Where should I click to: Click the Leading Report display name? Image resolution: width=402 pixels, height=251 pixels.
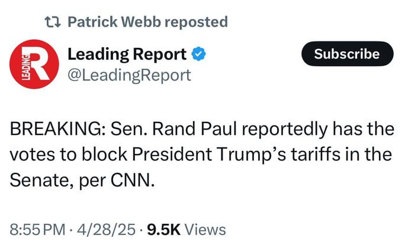tap(127, 54)
